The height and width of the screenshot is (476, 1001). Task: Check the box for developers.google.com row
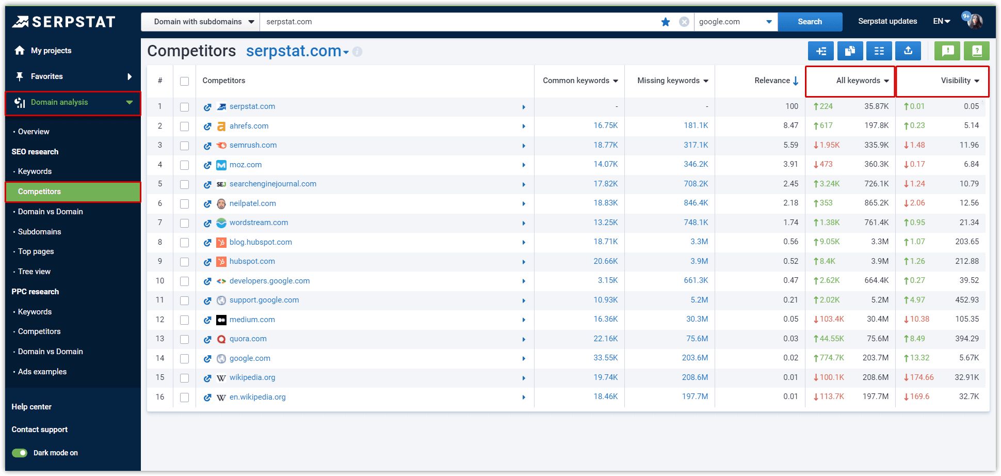pyautogui.click(x=184, y=281)
